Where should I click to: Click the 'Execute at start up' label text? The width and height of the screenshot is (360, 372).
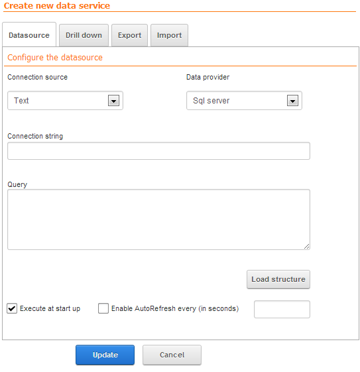coord(50,308)
